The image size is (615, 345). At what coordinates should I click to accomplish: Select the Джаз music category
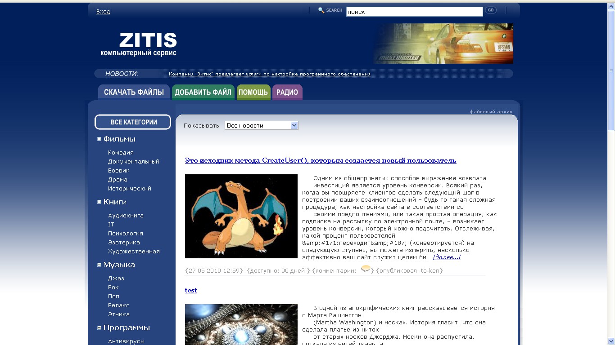[x=116, y=279]
